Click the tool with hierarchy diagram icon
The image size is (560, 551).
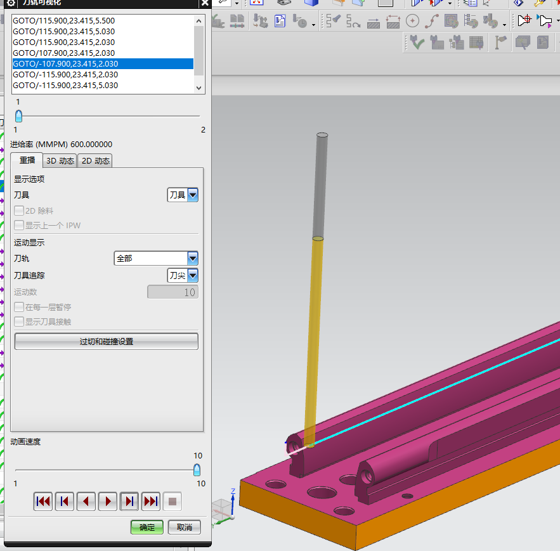click(457, 42)
